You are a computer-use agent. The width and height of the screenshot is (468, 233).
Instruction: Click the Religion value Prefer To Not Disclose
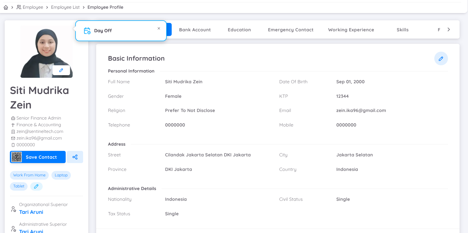tap(190, 111)
